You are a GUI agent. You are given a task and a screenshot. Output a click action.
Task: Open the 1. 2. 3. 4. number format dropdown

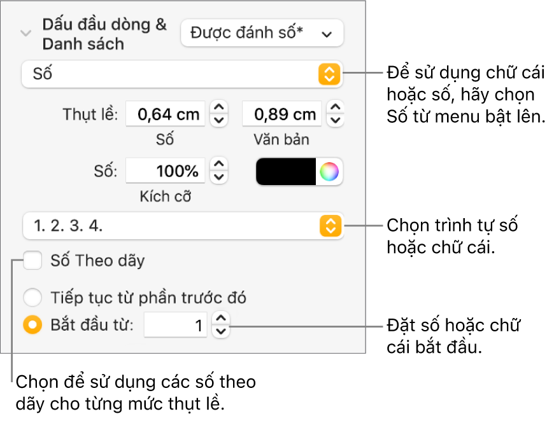[181, 225]
